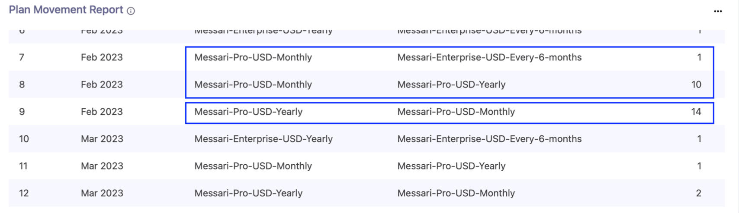The width and height of the screenshot is (739, 213).
Task: Click the count value 2 in row 12
Action: [698, 193]
